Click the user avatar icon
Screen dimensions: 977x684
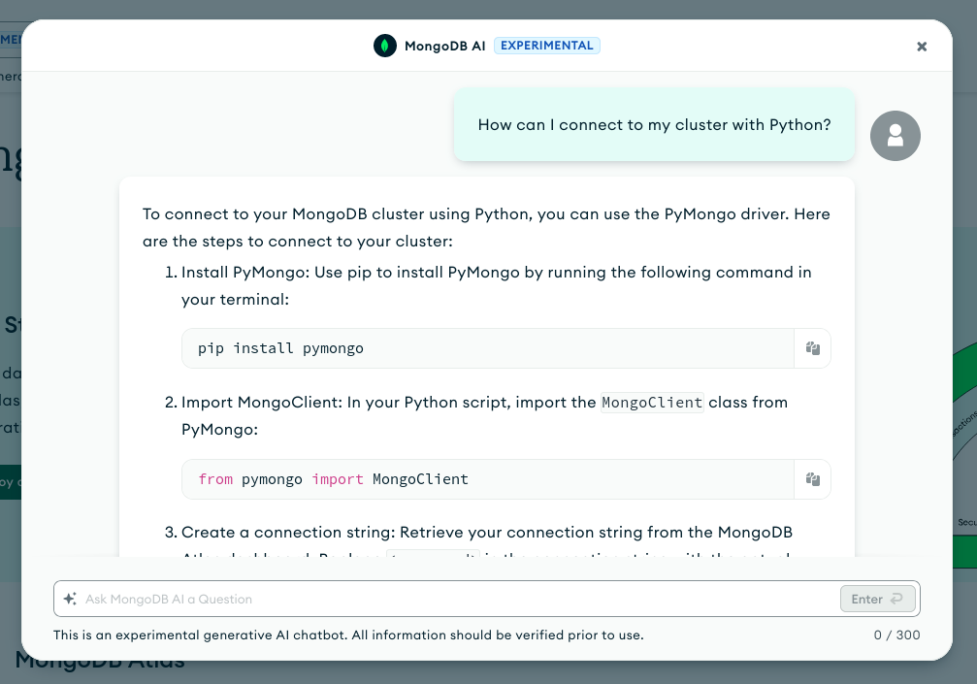point(896,136)
